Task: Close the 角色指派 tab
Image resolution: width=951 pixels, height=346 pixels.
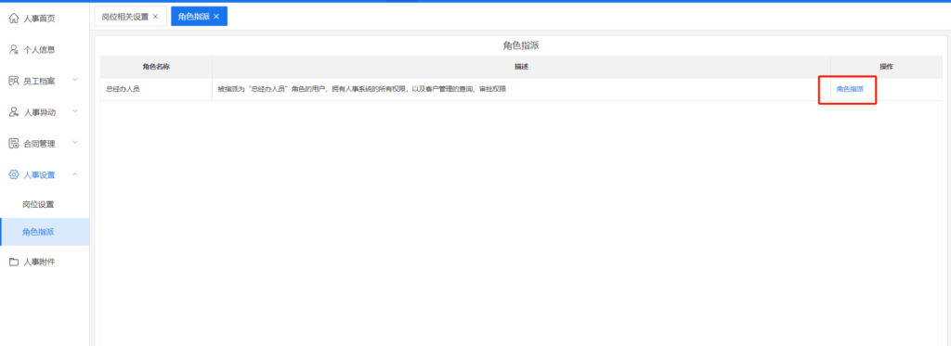Action: 215,17
